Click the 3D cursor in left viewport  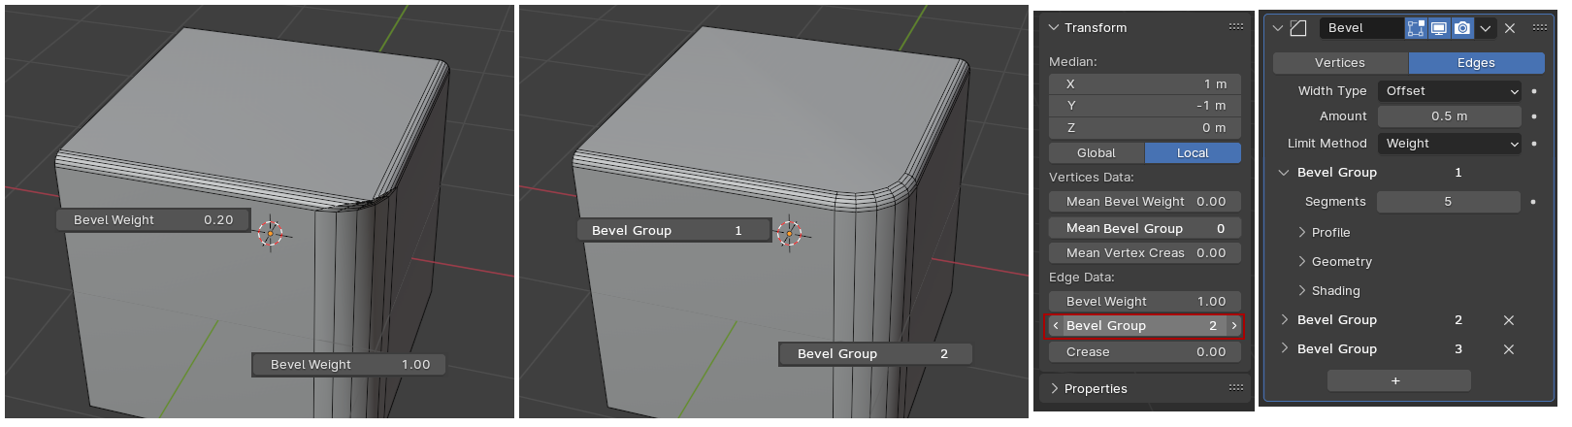271,233
